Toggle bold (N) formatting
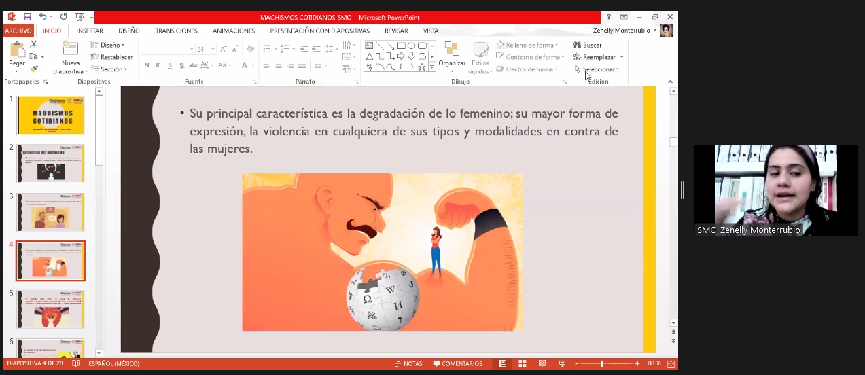865x375 pixels. point(147,65)
